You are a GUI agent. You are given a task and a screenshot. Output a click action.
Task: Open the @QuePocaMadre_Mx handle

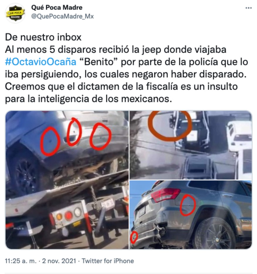[x=62, y=16]
